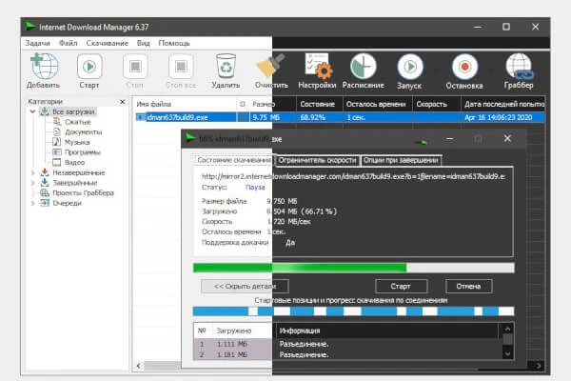The image size is (571, 381).
Task: Collapse the Все загрузки tree node
Action: tap(33, 112)
